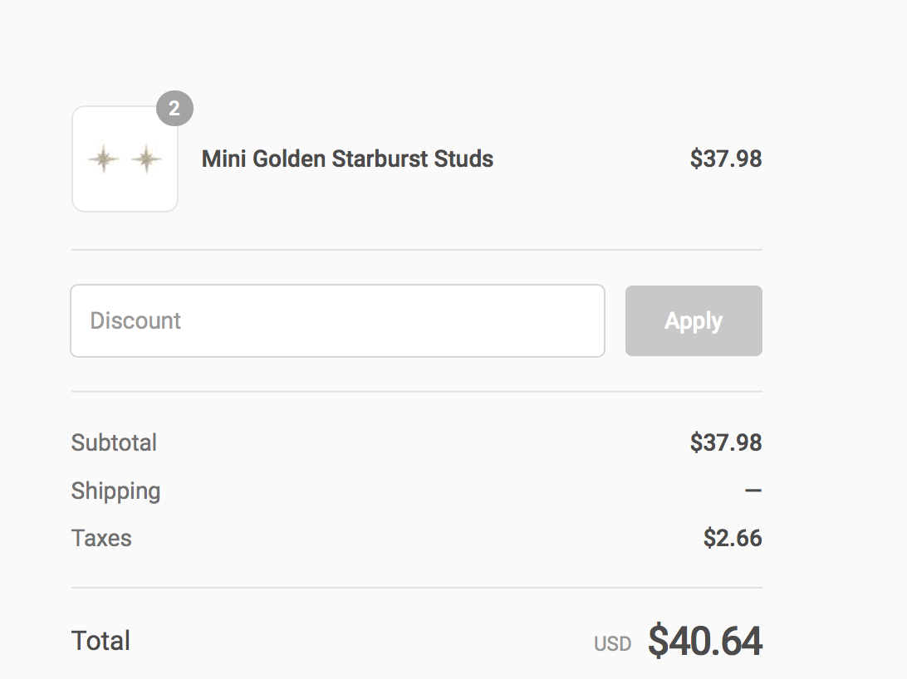Screen dimensions: 907x679
Task: Click the Subtotal label
Action: 114,442
